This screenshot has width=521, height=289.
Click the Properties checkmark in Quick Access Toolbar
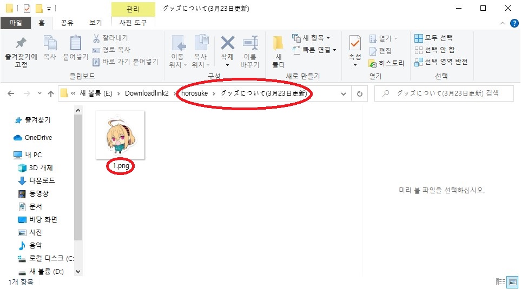click(27, 8)
